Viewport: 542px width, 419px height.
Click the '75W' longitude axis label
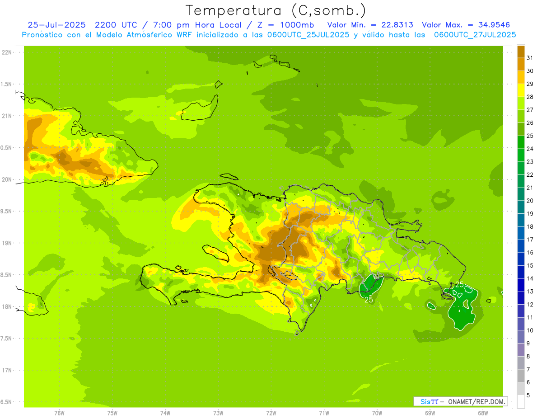[x=112, y=413]
